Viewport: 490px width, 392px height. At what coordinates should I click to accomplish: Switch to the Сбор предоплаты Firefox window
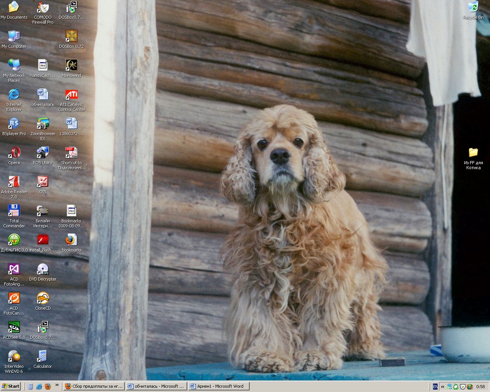point(94,386)
